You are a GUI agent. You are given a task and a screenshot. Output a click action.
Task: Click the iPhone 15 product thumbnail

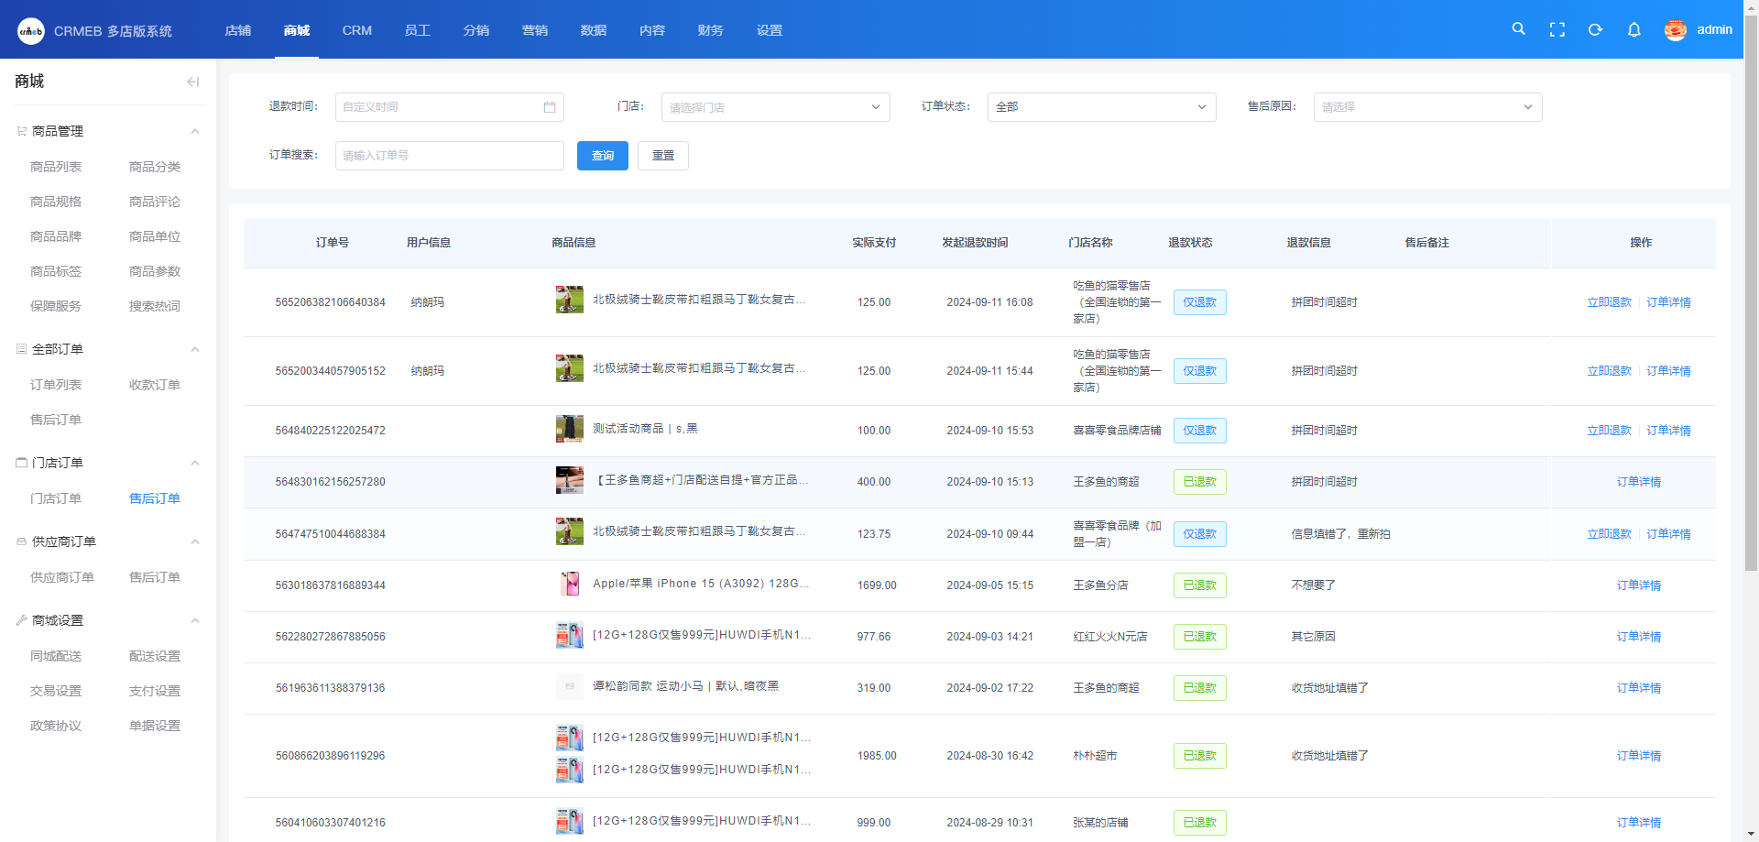point(570,585)
